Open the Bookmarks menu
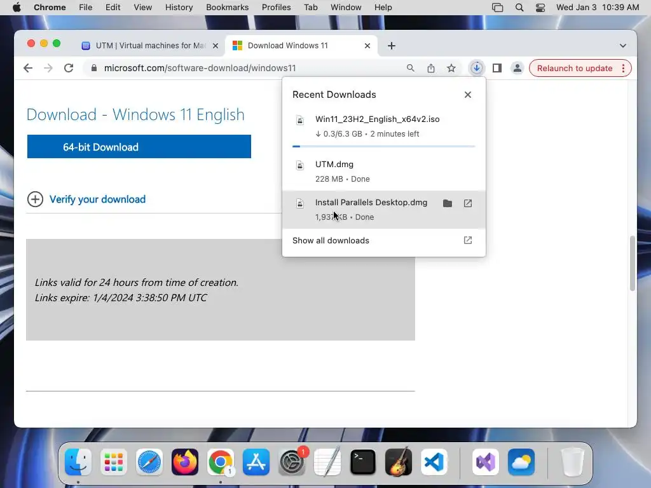 (x=227, y=8)
